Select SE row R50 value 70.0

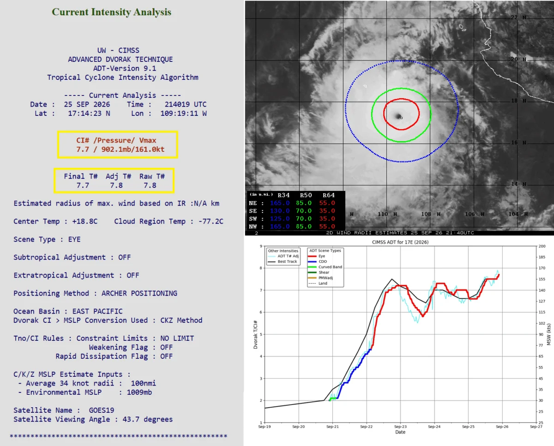pyautogui.click(x=305, y=211)
